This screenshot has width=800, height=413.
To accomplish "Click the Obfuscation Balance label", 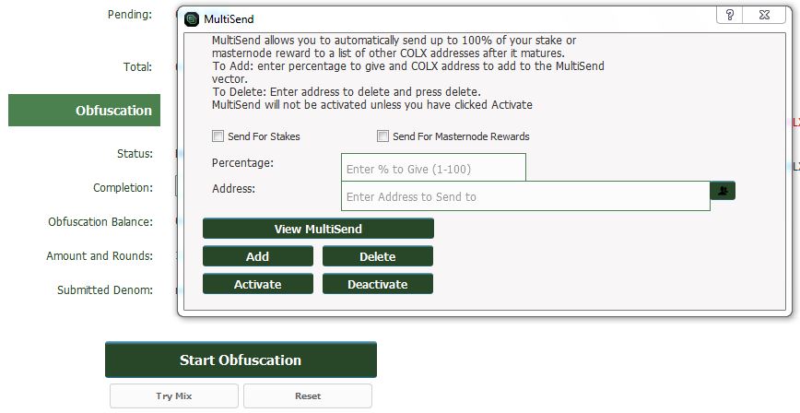I will (x=100, y=222).
